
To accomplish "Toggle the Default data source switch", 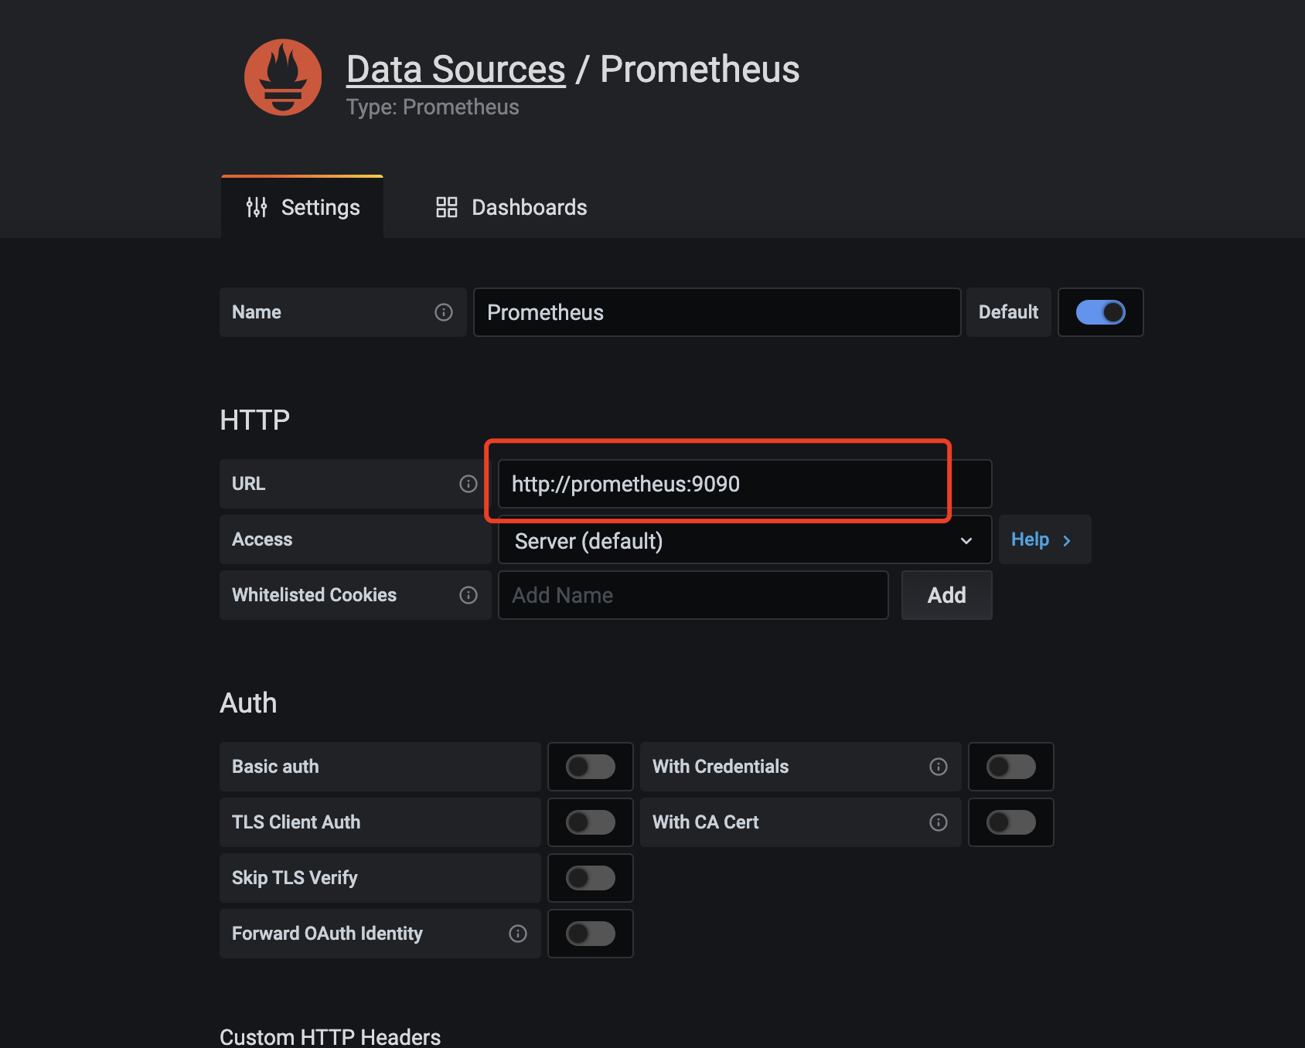I will [1100, 312].
